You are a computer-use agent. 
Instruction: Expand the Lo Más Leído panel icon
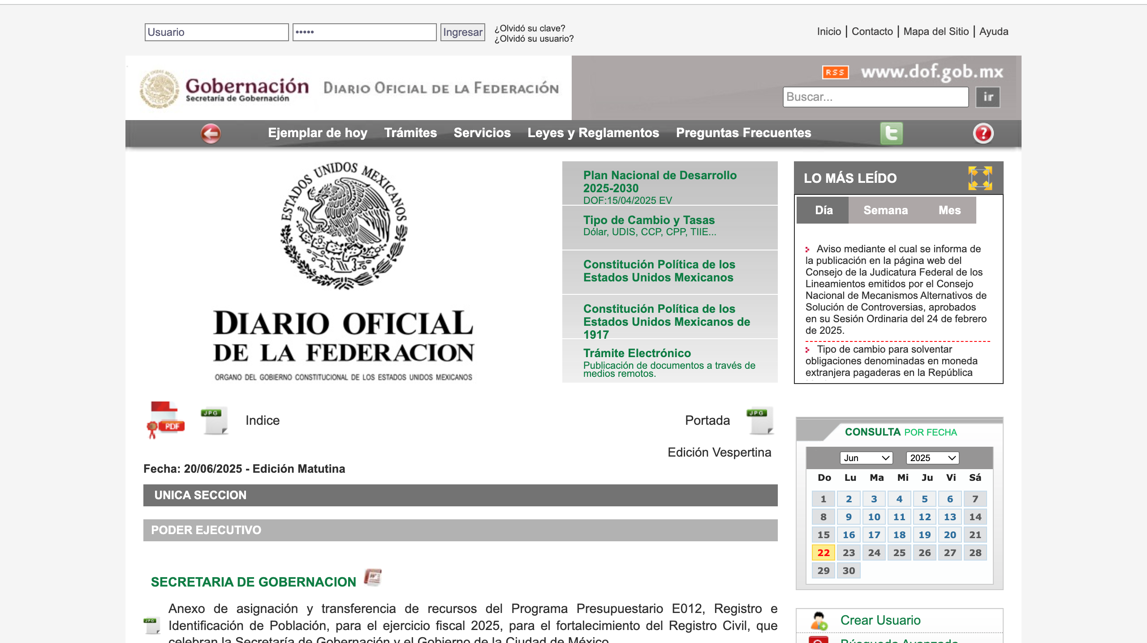980,178
